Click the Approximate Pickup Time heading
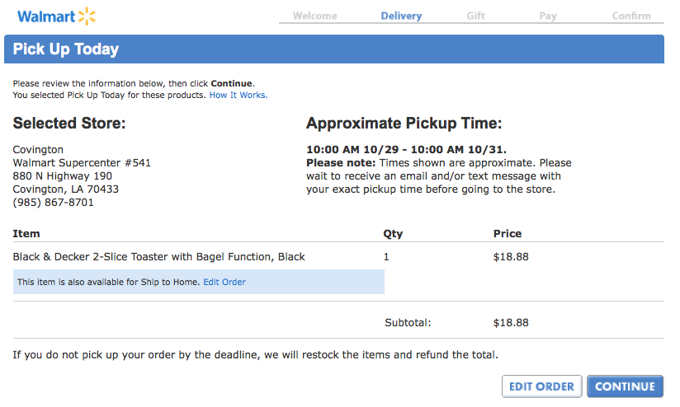This screenshot has height=407, width=680. coord(404,124)
